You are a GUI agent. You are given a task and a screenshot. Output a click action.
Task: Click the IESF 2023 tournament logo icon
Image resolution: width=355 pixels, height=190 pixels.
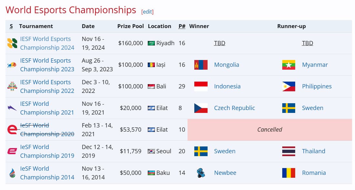[x=12, y=65]
